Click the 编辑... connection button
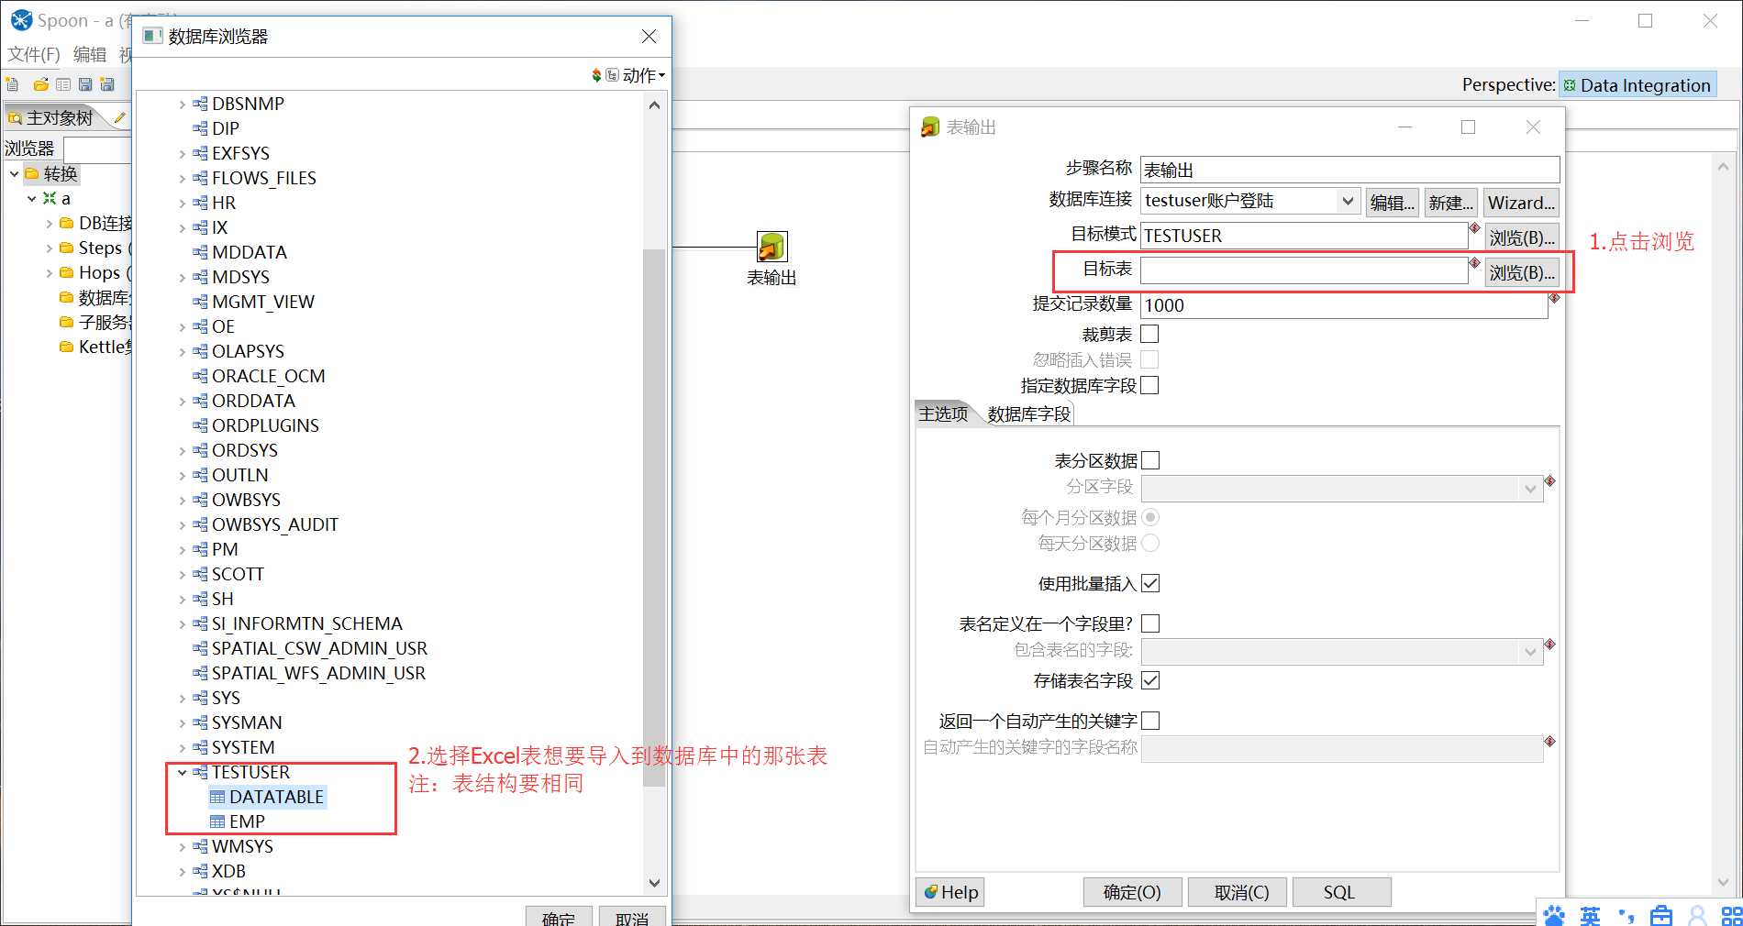 [1392, 203]
